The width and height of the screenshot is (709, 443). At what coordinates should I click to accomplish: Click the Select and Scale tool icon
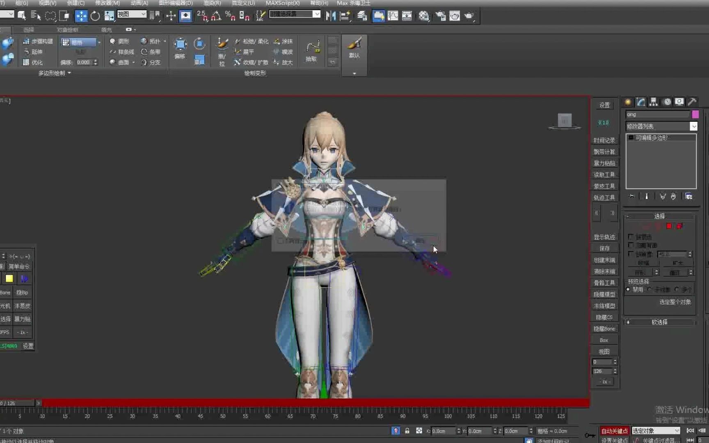tap(109, 16)
